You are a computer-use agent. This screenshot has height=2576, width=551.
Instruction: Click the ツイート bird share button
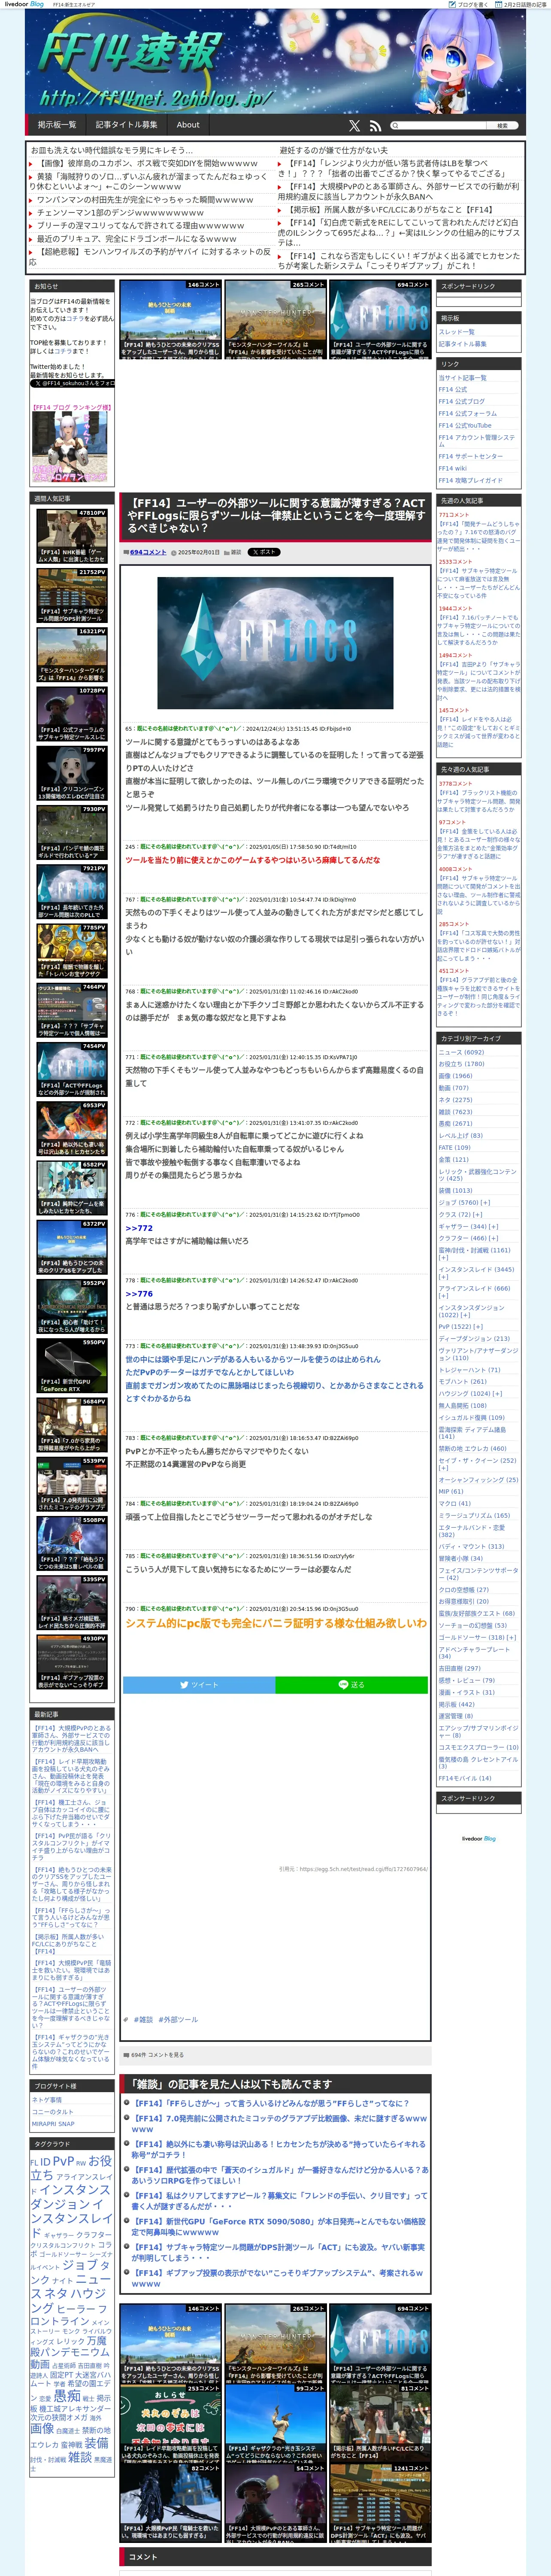pyautogui.click(x=199, y=1685)
